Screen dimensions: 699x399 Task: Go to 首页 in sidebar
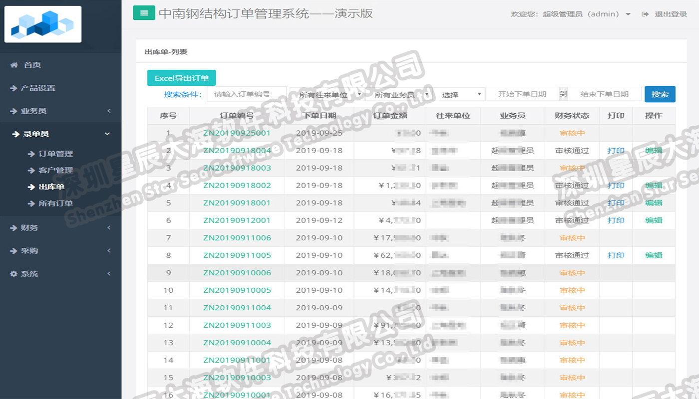click(32, 65)
